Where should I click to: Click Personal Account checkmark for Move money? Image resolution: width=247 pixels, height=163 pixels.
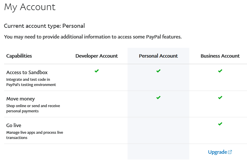tap(158, 98)
